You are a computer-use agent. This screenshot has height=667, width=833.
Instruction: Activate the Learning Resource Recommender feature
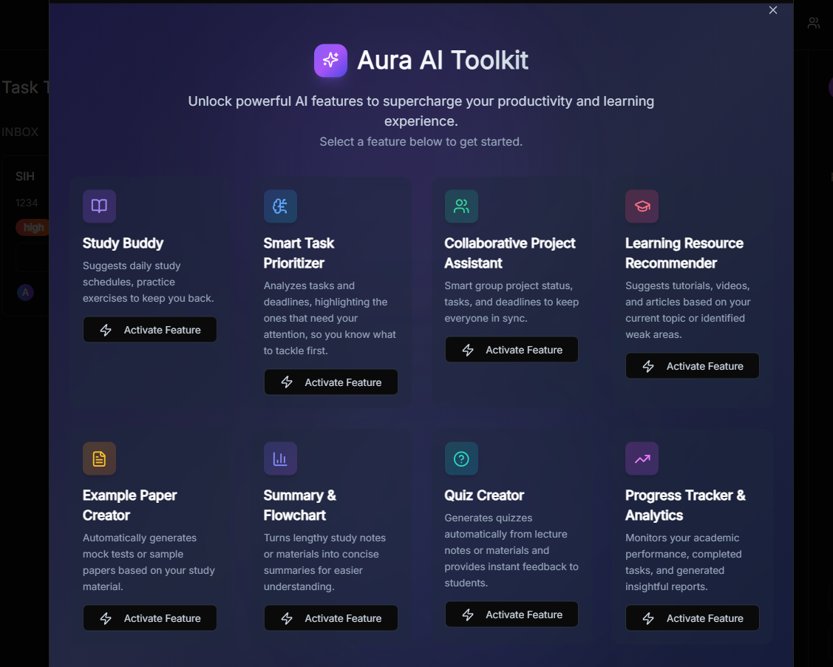692,365
